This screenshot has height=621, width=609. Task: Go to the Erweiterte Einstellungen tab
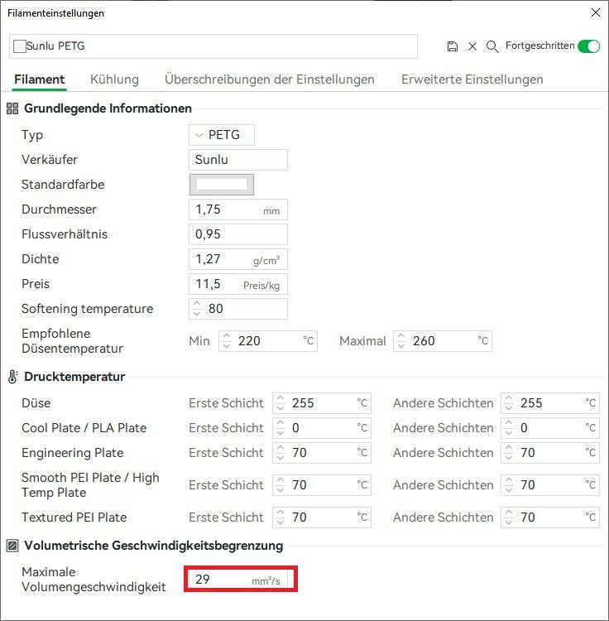[x=472, y=79]
